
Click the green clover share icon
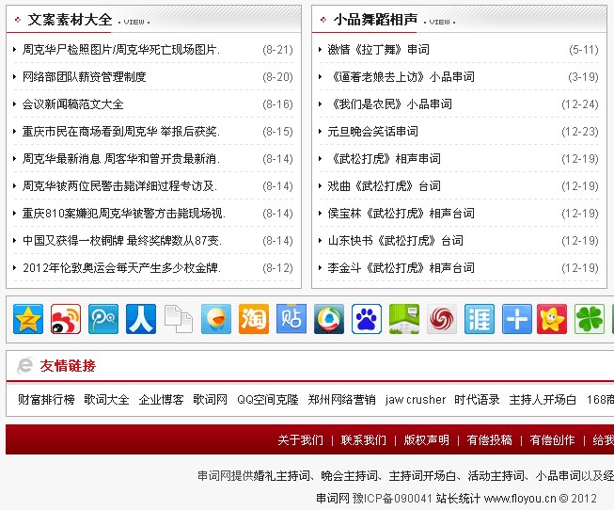(x=590, y=319)
